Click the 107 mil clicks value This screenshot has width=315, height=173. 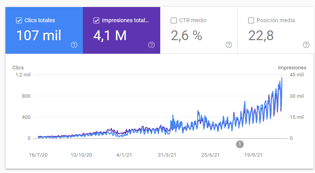tap(39, 35)
